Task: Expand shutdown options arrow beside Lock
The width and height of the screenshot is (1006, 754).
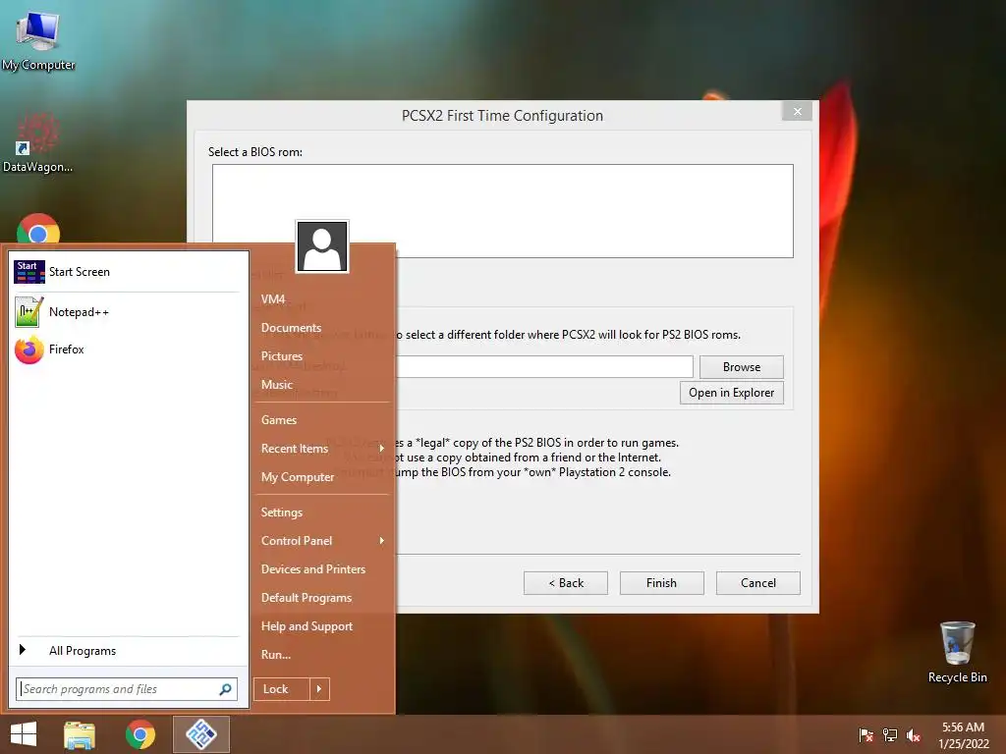Action: pyautogui.click(x=319, y=689)
